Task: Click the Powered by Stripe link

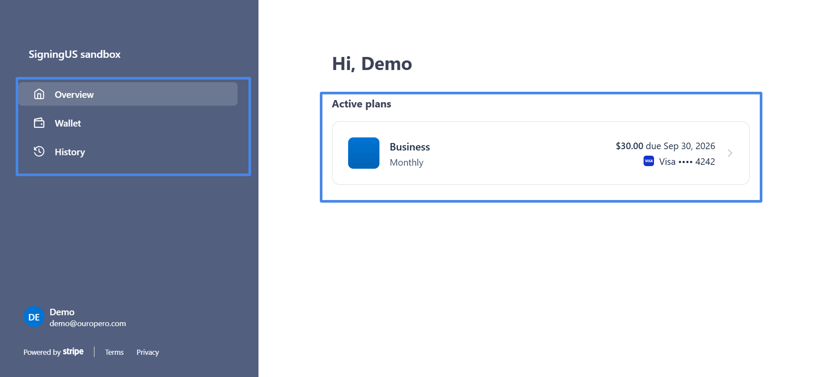Action: 54,352
